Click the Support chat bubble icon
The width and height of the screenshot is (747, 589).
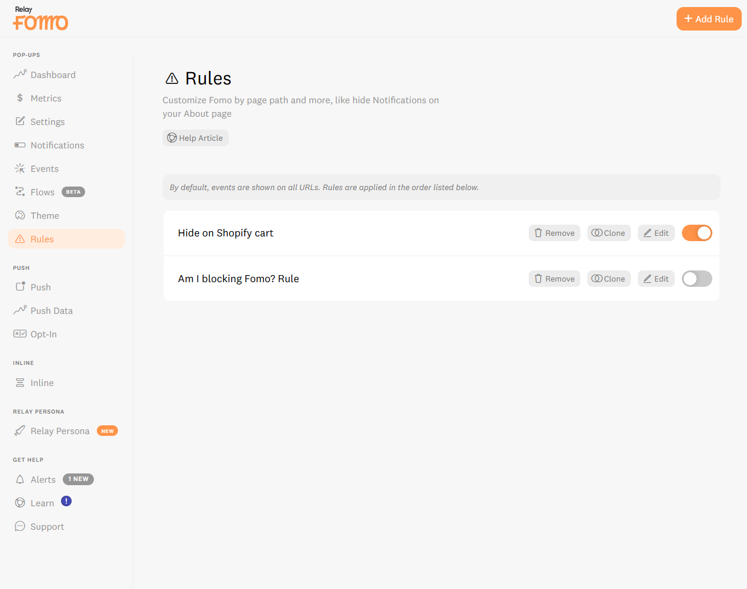pyautogui.click(x=20, y=526)
